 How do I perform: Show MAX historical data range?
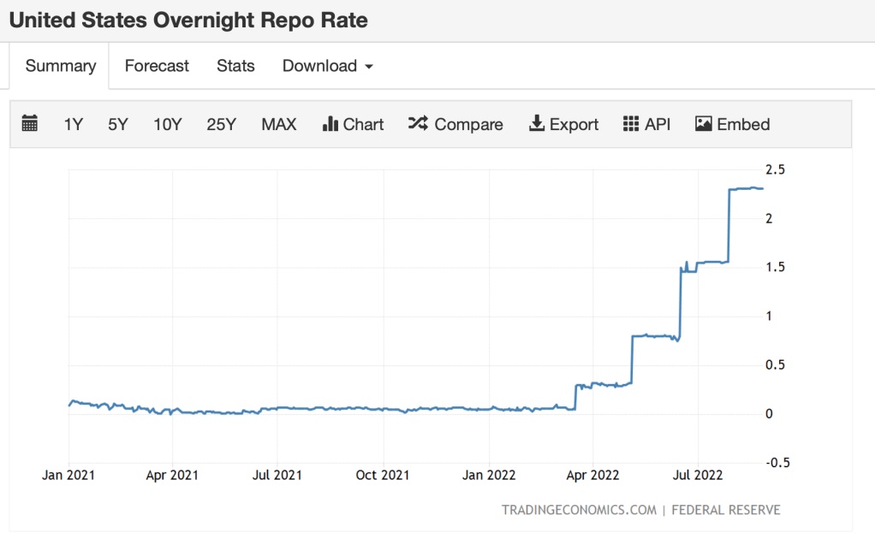click(x=278, y=124)
